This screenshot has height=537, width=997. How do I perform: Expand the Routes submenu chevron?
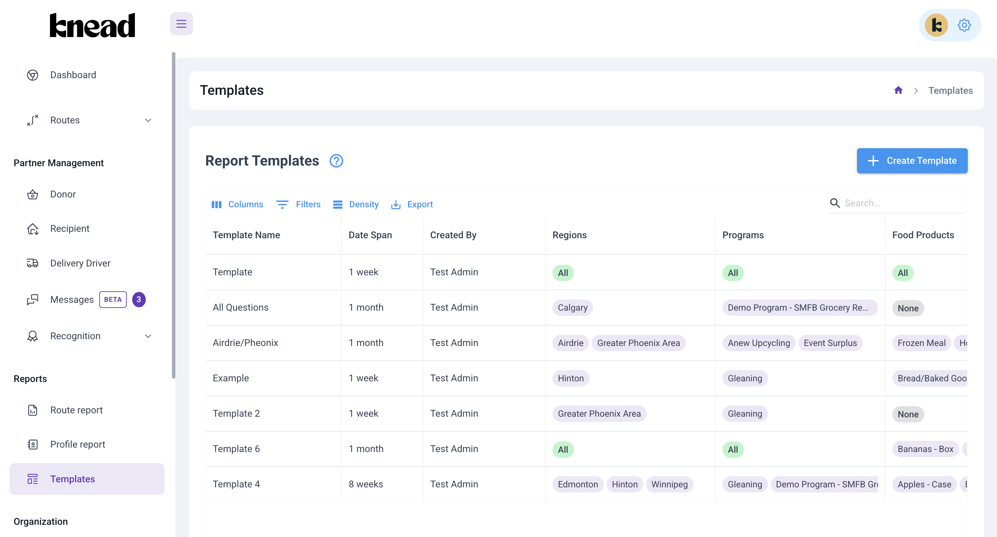coord(148,120)
